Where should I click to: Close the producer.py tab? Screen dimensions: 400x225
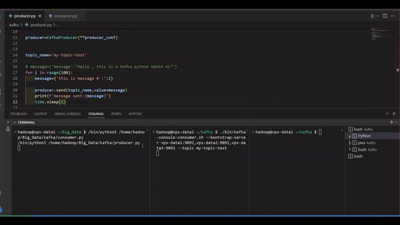pyautogui.click(x=40, y=16)
